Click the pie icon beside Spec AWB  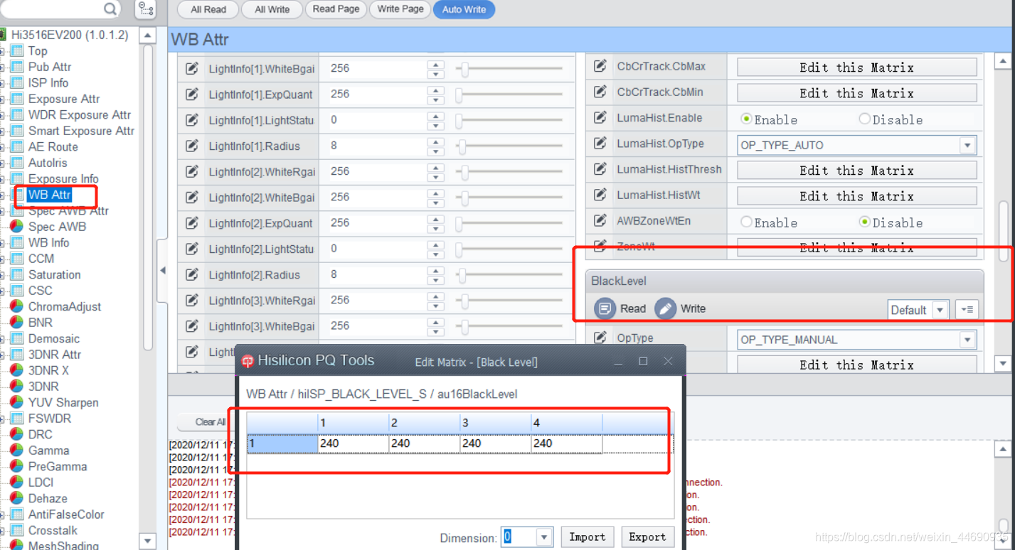pos(16,227)
